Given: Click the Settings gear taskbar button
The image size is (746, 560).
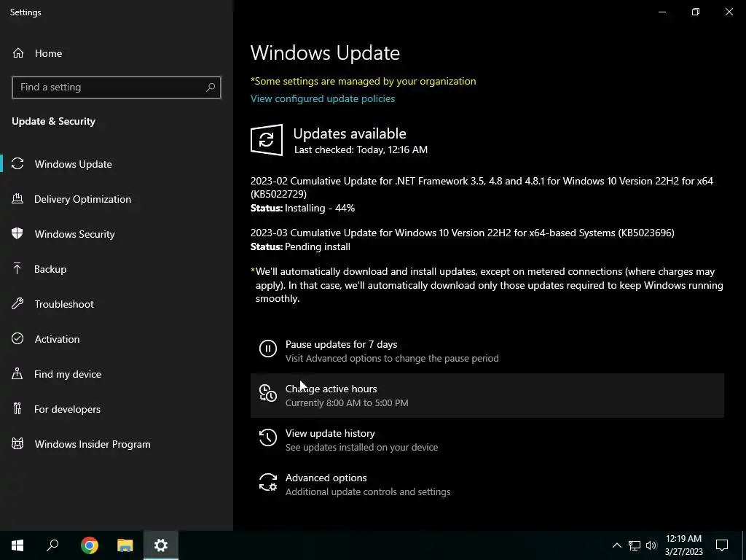Looking at the screenshot, I should point(161,545).
